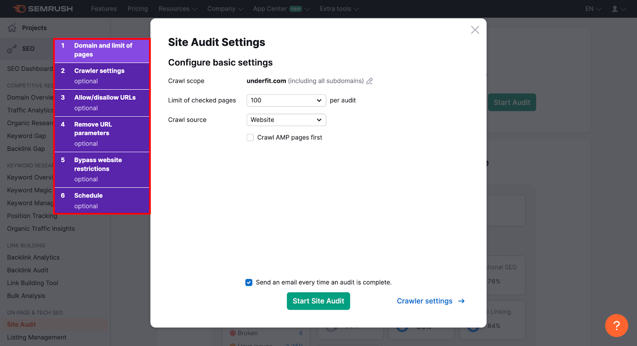The height and width of the screenshot is (346, 637).
Task: Open Listing Management in the sidebar
Action: (37, 337)
